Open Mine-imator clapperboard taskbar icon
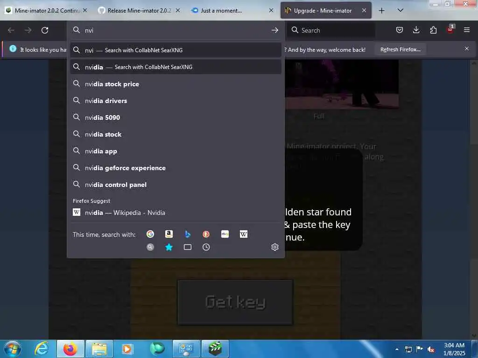478x358 pixels. point(215,349)
